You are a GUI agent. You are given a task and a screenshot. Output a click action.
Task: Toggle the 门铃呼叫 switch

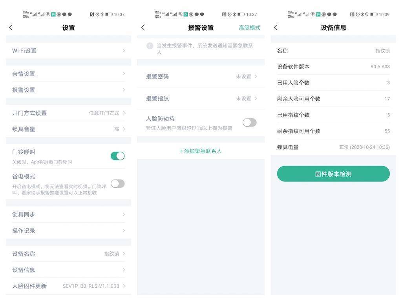pos(118,156)
